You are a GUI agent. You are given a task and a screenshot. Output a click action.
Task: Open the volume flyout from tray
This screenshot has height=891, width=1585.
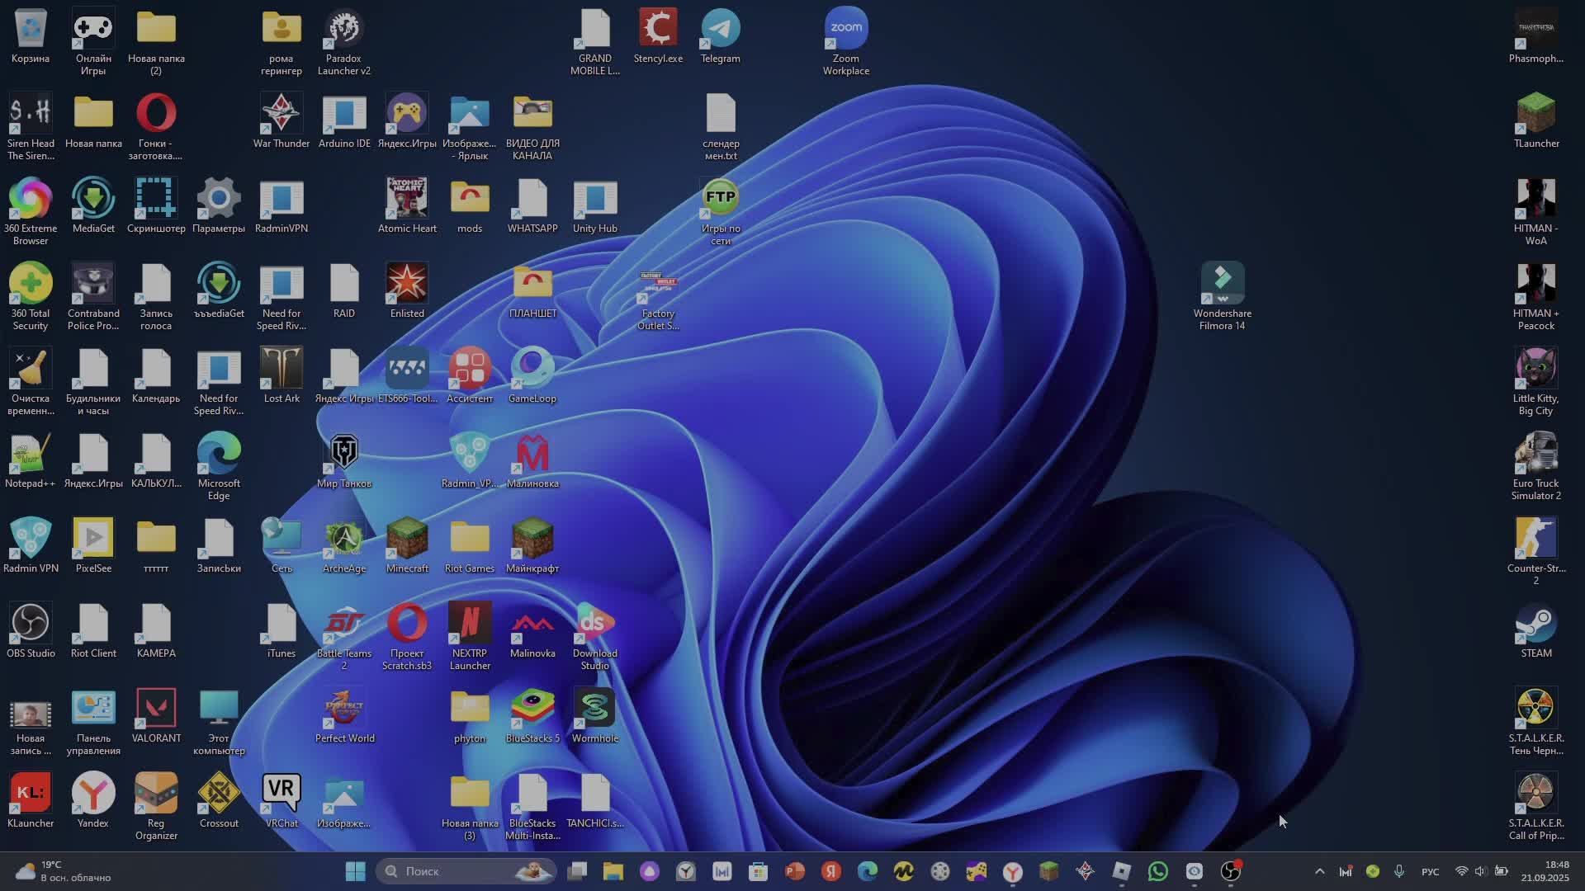(1481, 871)
